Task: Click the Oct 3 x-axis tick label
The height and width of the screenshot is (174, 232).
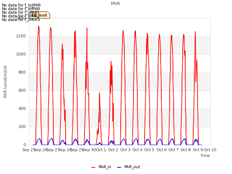Action: point(125,150)
